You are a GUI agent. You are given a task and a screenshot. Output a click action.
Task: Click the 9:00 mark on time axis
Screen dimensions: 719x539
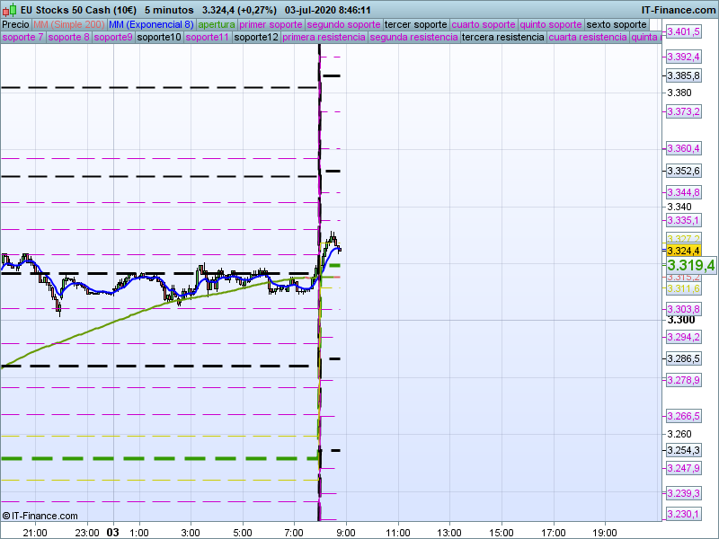point(346,532)
